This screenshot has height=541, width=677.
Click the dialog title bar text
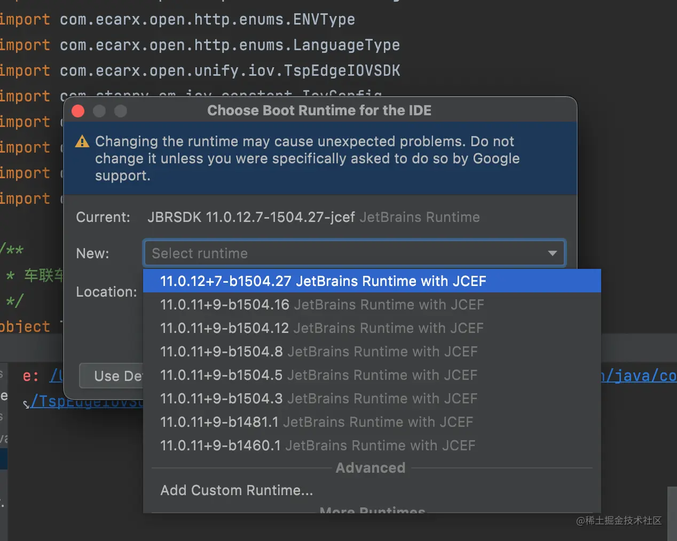[x=319, y=110]
